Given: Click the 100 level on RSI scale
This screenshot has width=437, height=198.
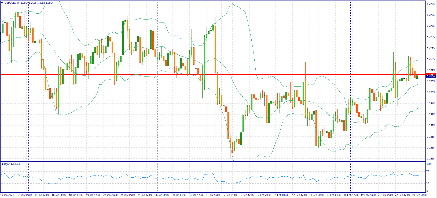Looking at the screenshot, I should pyautogui.click(x=429, y=164).
